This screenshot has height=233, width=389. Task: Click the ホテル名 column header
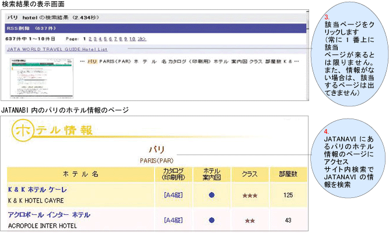80,174
